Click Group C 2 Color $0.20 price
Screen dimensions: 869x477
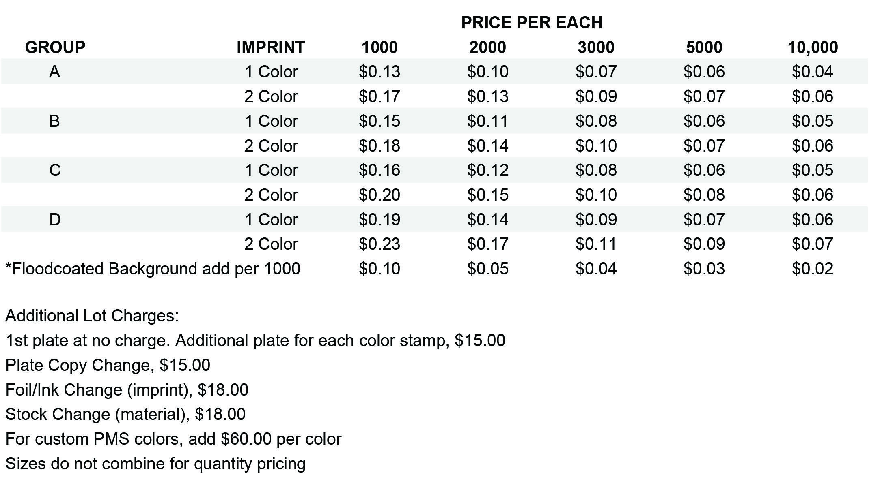pyautogui.click(x=380, y=195)
